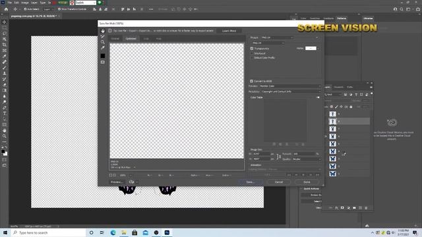Click the black eyedropper color swatch in dialog
This screenshot has width=422, height=237.
tap(103, 56)
